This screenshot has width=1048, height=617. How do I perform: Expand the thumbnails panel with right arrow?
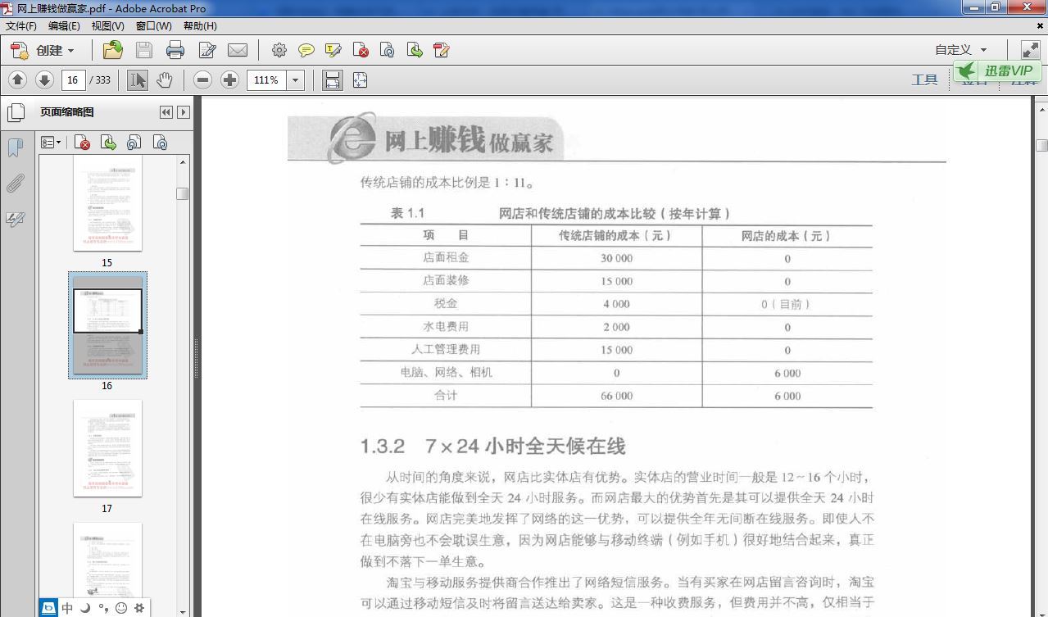(184, 112)
